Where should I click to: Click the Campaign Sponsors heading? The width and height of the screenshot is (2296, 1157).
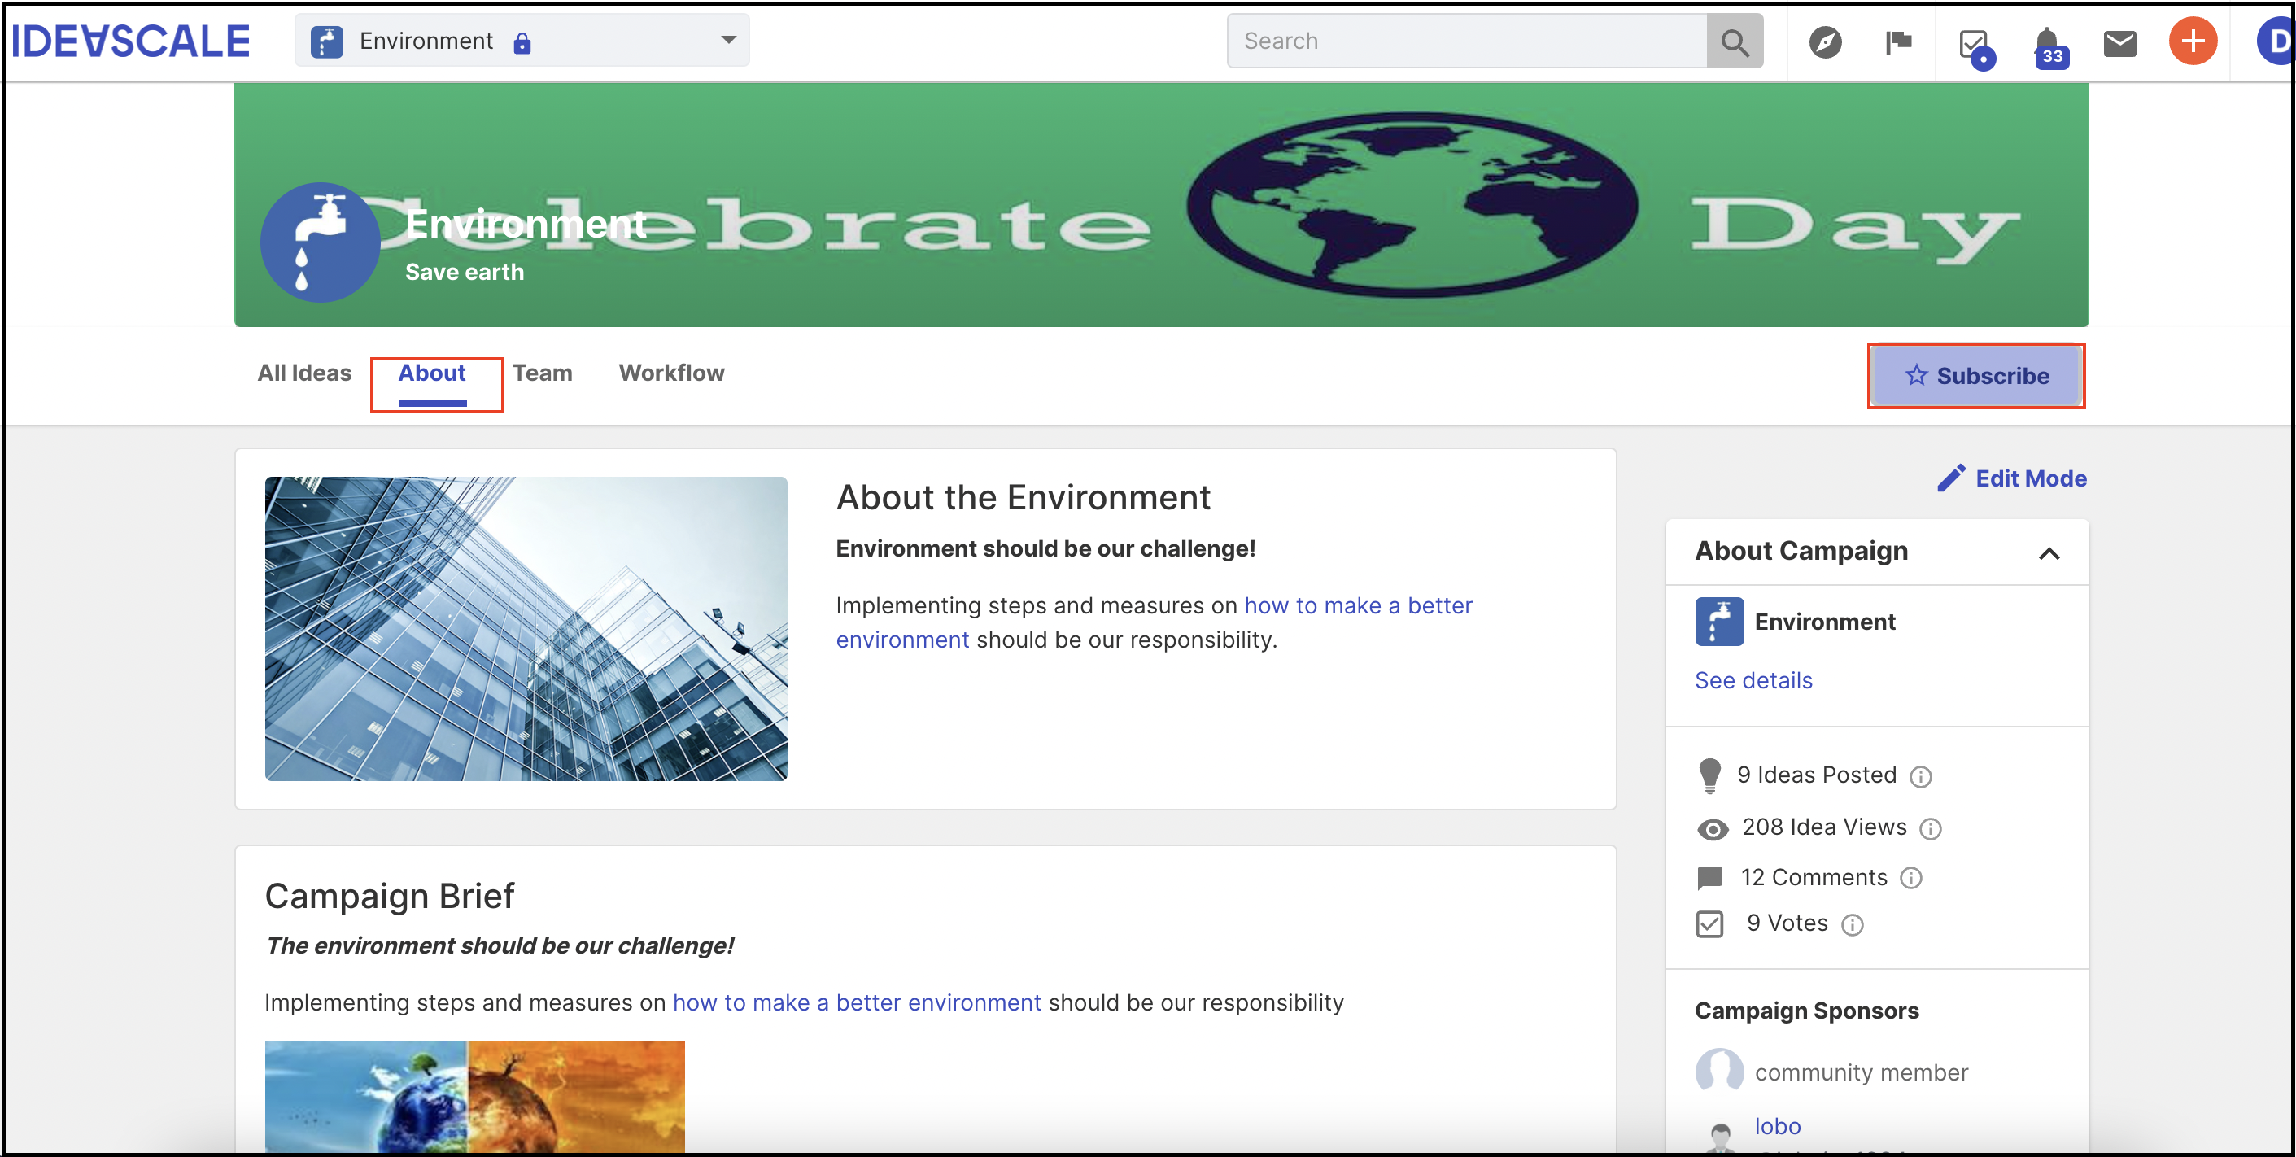click(x=1807, y=1010)
